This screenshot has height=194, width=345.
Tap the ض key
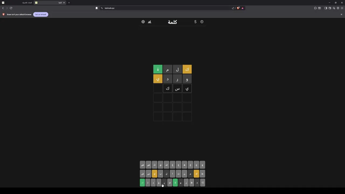[143, 165]
